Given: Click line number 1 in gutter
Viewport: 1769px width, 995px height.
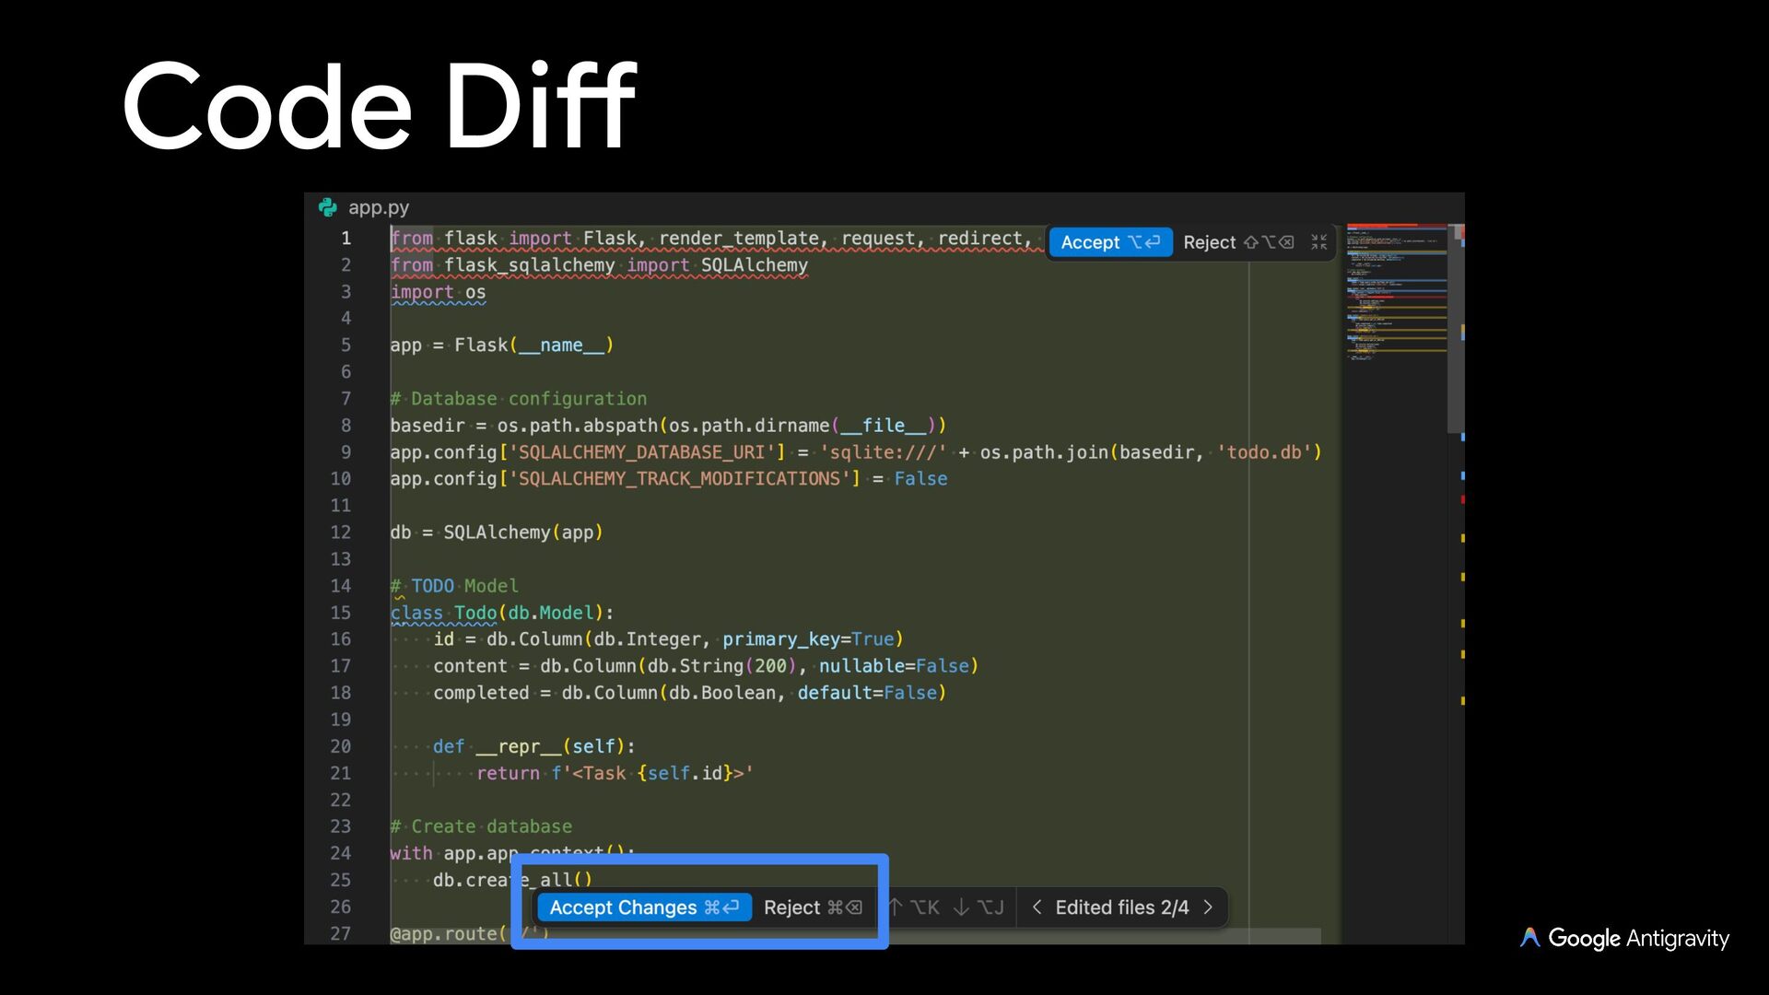Looking at the screenshot, I should tap(346, 239).
